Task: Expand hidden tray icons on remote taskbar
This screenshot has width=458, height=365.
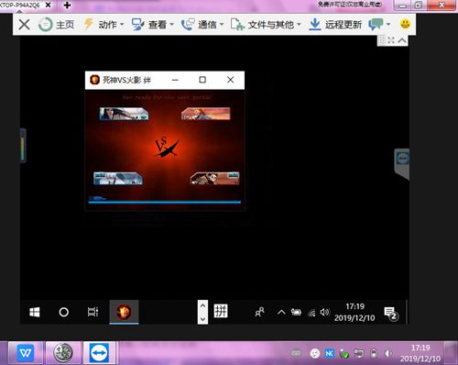Action: [x=281, y=312]
